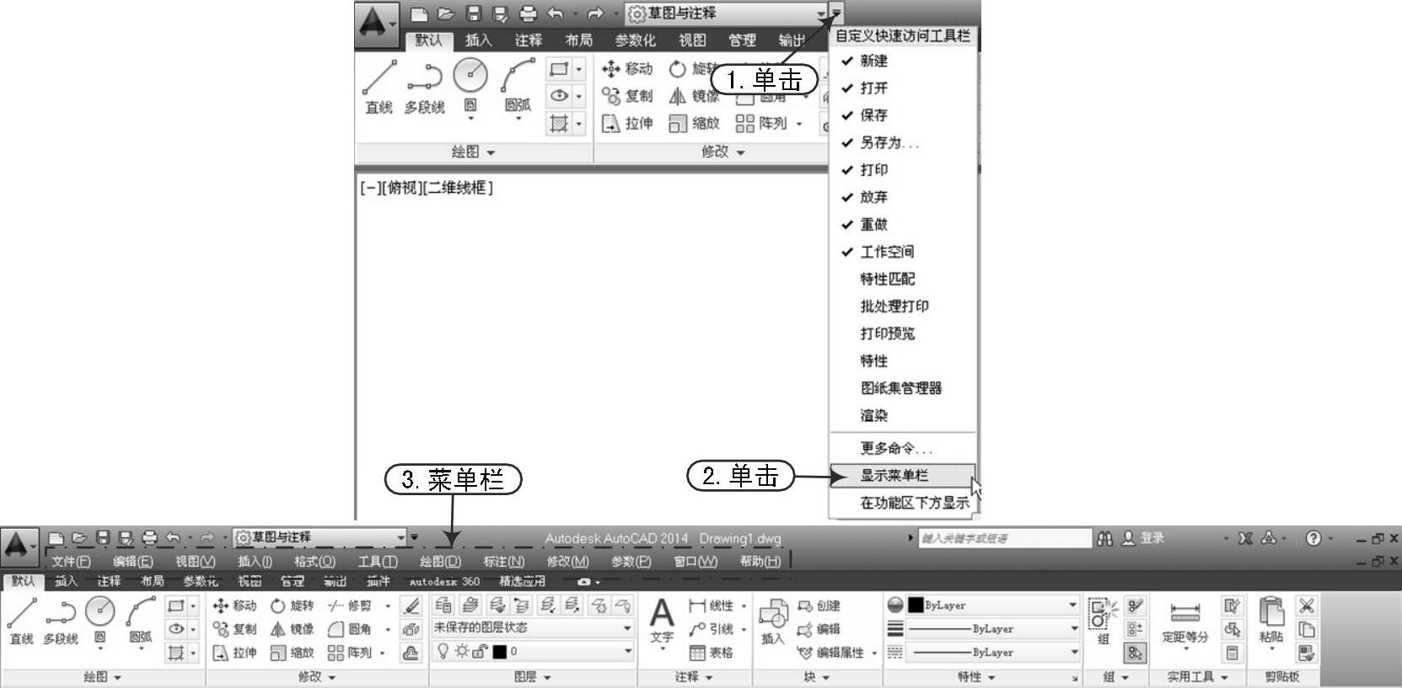Open the Table (表格) tool
The height and width of the screenshot is (688, 1402).
coord(711,653)
